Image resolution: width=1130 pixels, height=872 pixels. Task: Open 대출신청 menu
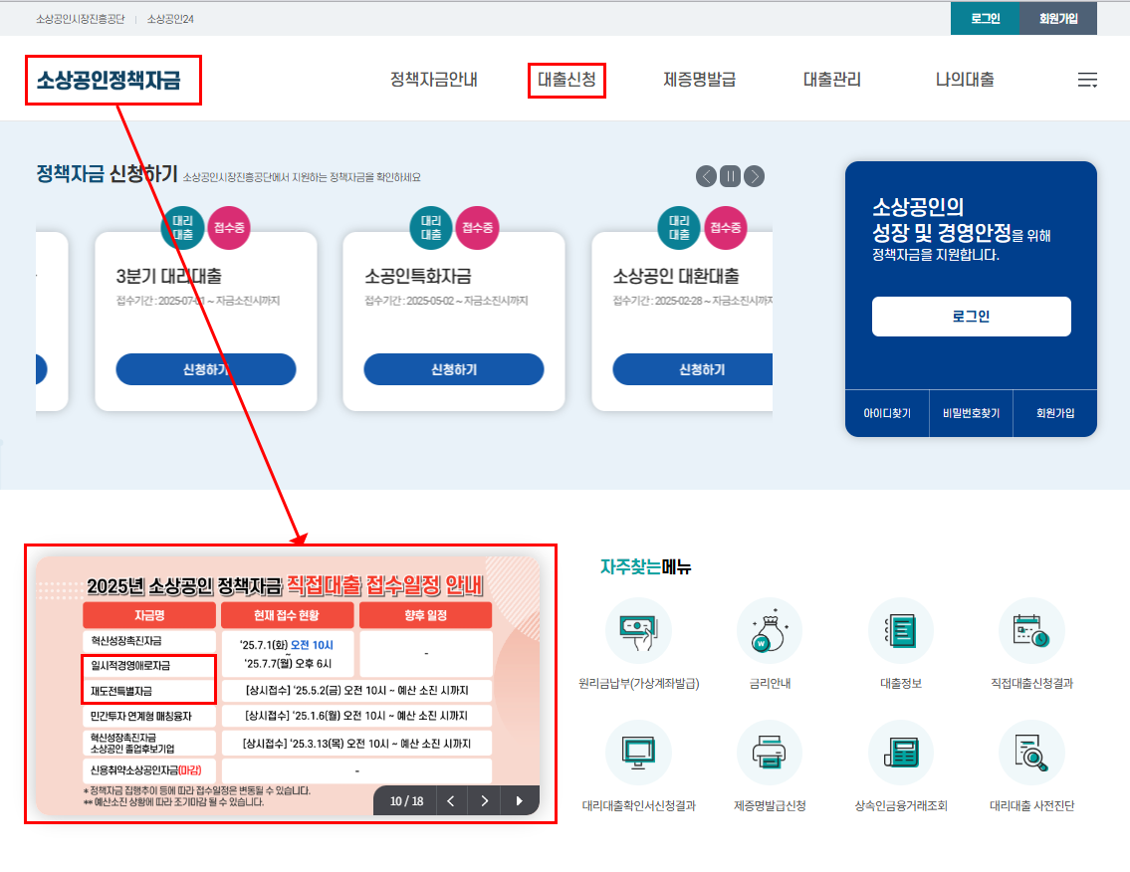click(x=566, y=80)
